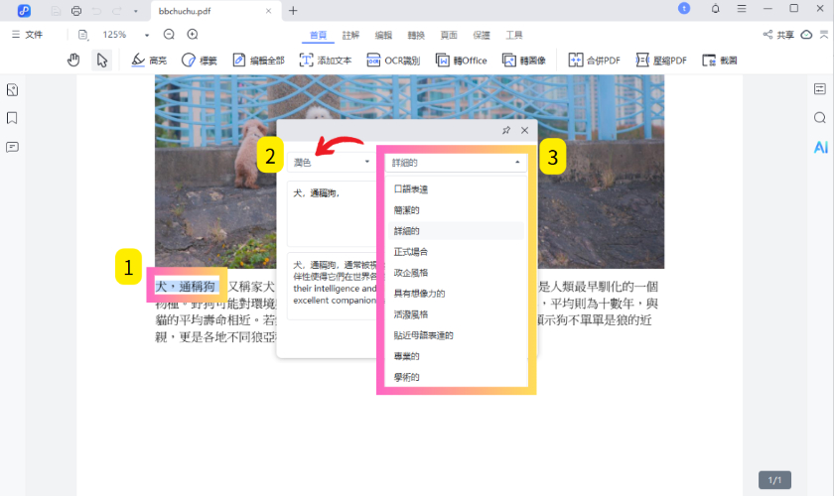Choose 專業的 style option
The width and height of the screenshot is (834, 496).
[456, 356]
